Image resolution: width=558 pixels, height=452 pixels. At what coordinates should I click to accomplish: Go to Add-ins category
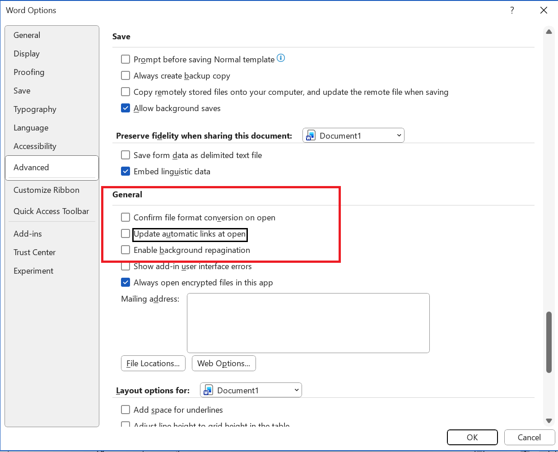coord(52,234)
